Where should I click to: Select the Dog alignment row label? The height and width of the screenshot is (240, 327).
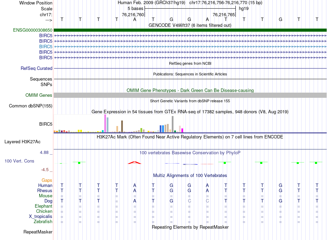coord(49,201)
